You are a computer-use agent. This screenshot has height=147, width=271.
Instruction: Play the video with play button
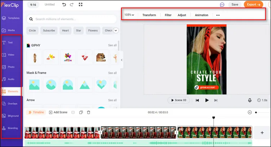click(207, 100)
